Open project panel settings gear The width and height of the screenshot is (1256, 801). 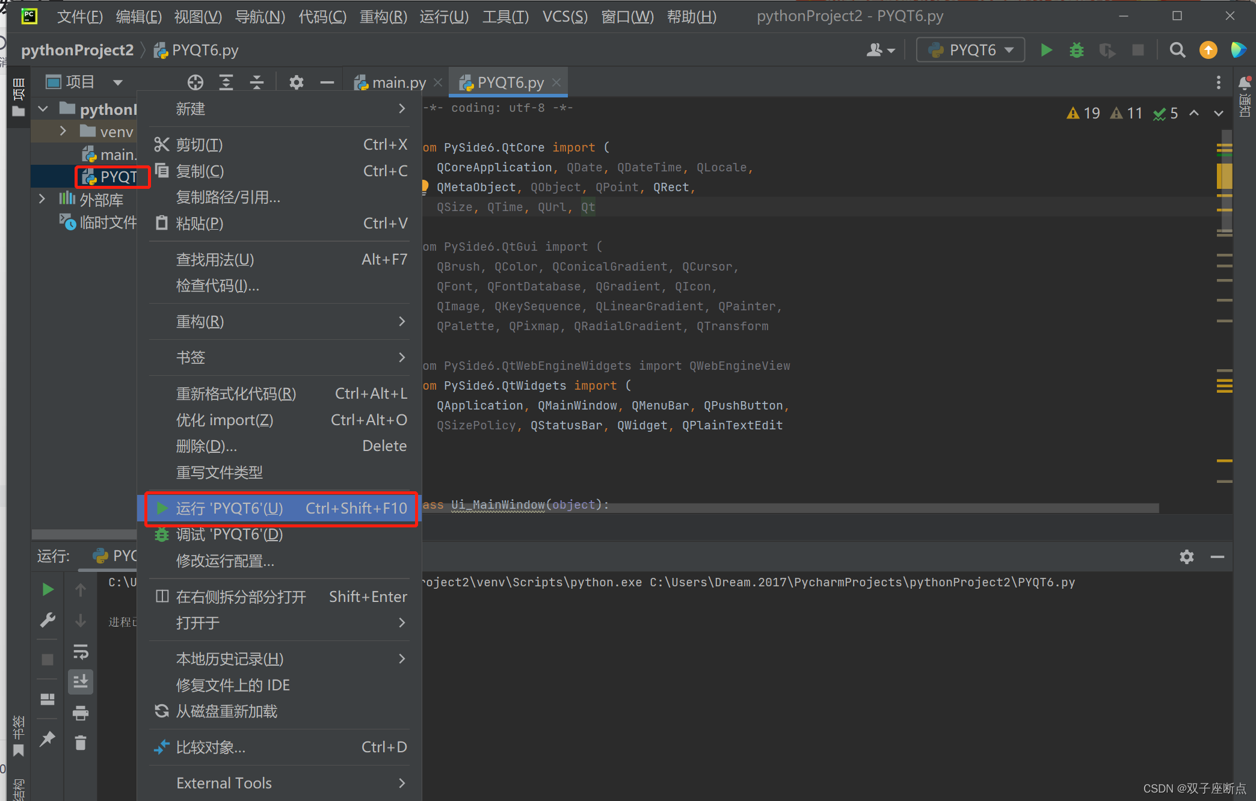tap(296, 82)
